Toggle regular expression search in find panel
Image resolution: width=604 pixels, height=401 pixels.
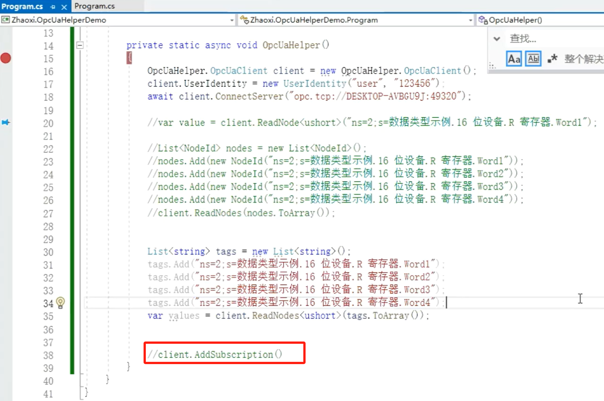(x=552, y=59)
